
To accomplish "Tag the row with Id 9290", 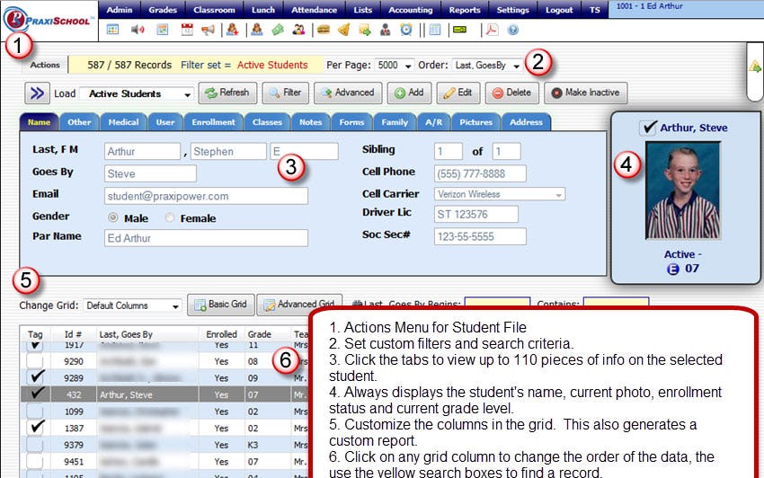I will 34,361.
